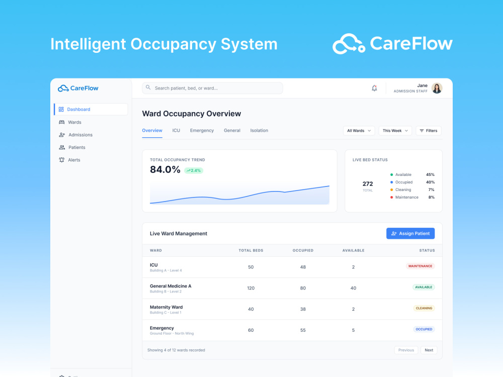Screen dimensions: 503x377
Task: Click the large CareFlow banner logo
Action: (392, 44)
